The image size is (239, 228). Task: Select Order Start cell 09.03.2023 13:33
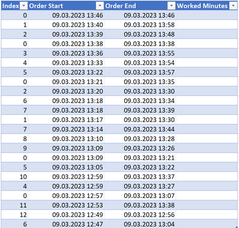pyautogui.click(x=66, y=63)
